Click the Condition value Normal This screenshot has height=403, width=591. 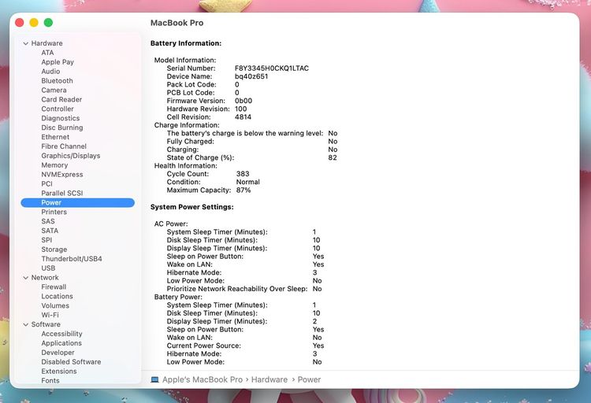[x=248, y=182]
